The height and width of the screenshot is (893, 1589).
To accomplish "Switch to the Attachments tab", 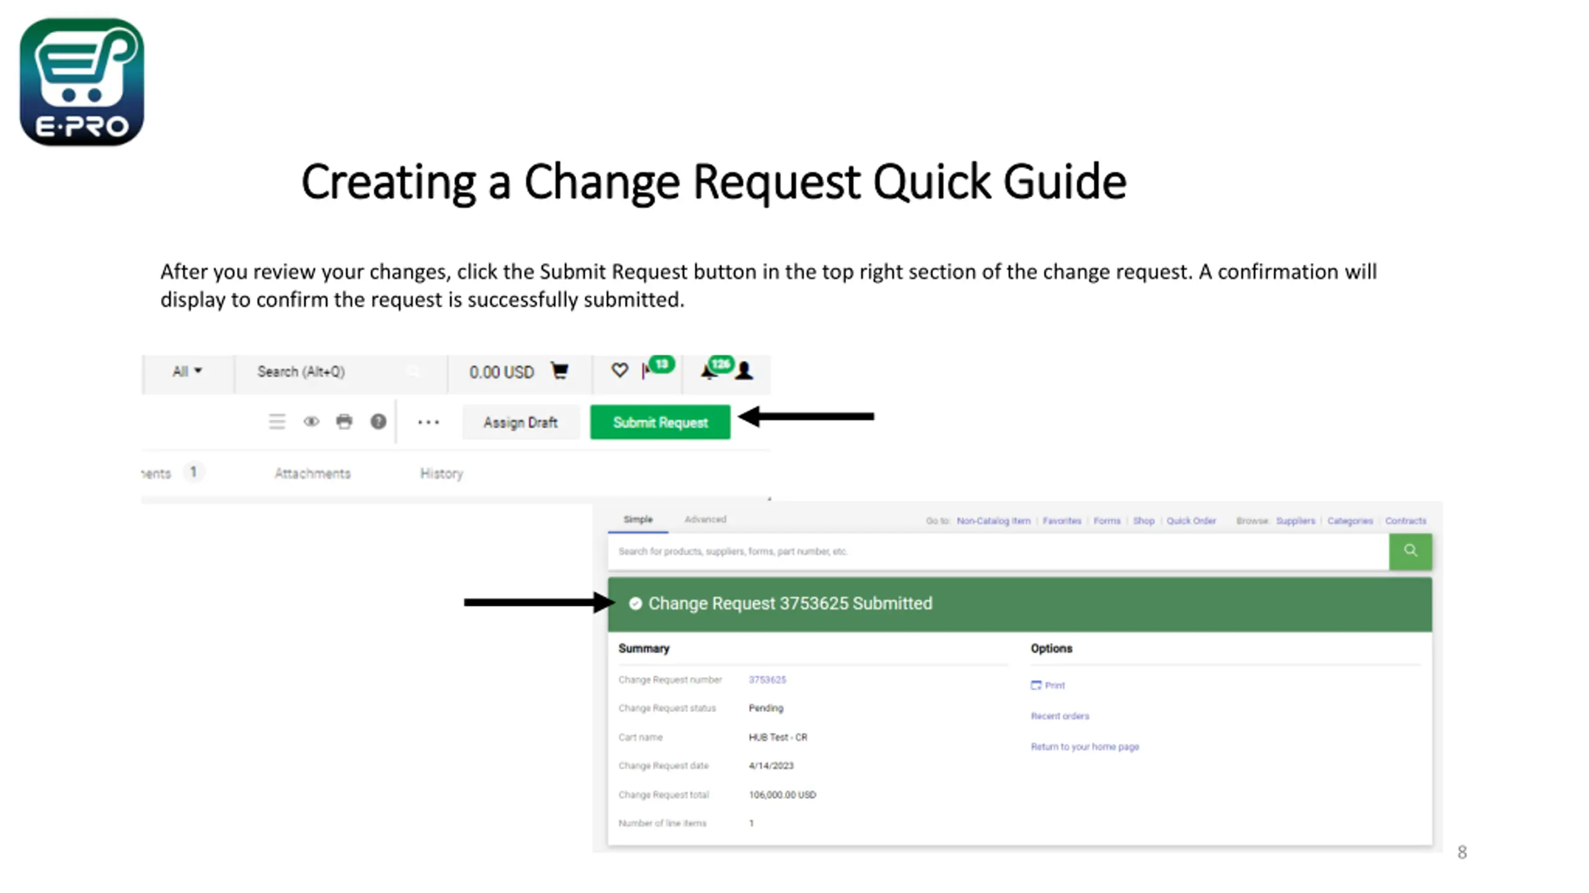I will 313,474.
